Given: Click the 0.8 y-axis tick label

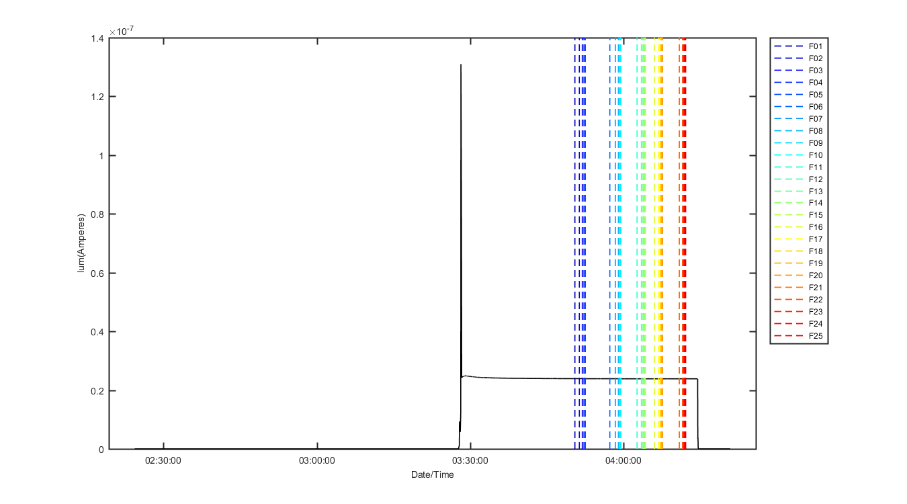Looking at the screenshot, I should (x=98, y=214).
